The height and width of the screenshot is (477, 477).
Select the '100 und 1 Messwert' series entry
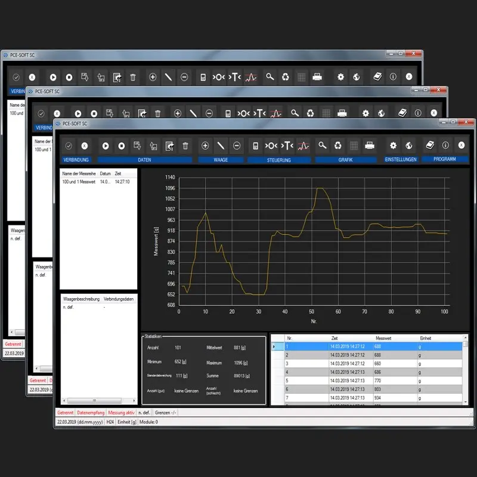coord(79,181)
